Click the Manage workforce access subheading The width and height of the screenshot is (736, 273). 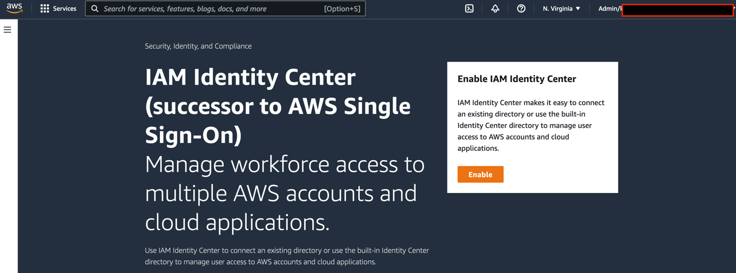pyautogui.click(x=285, y=193)
